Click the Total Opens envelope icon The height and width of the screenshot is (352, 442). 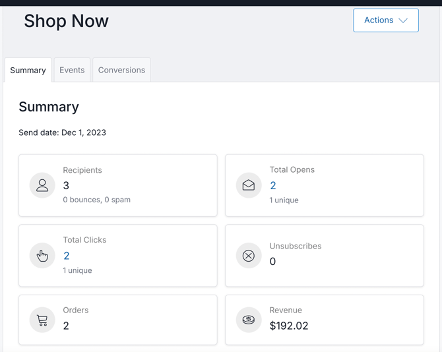click(x=249, y=185)
